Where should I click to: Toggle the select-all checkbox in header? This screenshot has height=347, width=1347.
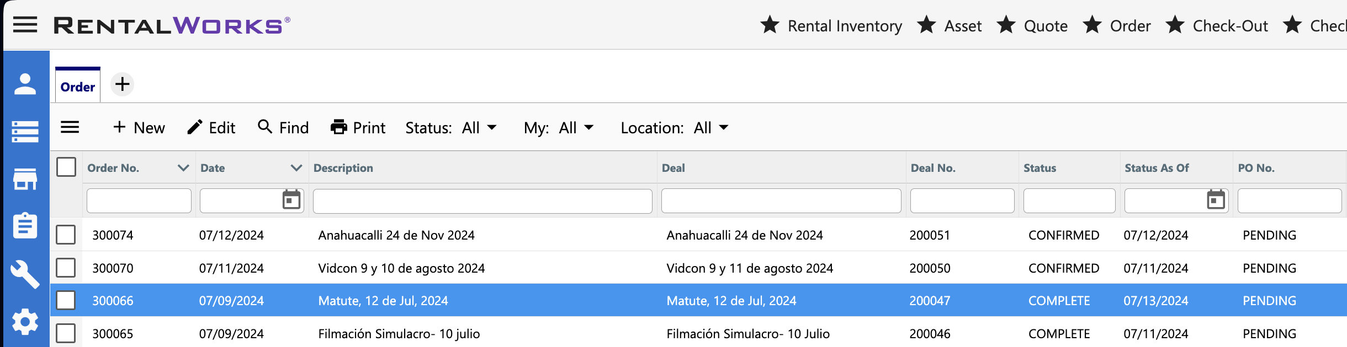coord(66,167)
